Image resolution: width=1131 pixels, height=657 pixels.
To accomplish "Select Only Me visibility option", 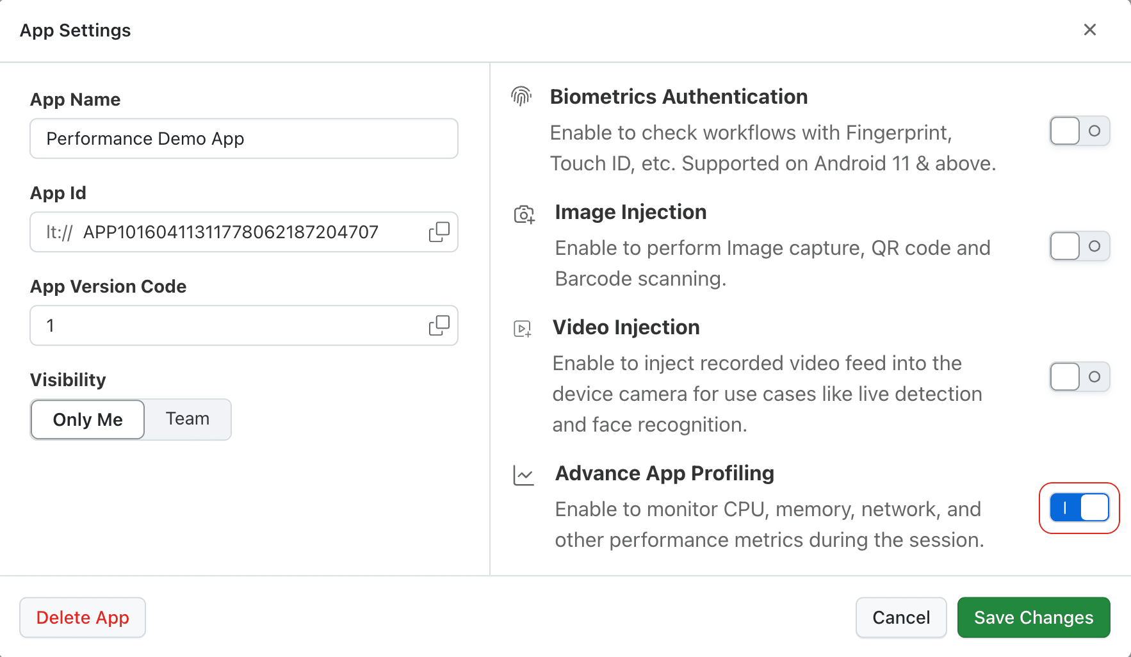I will coord(88,419).
